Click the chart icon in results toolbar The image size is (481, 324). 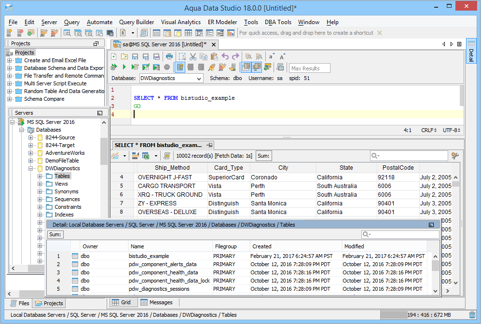point(115,156)
